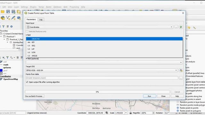Click the Run button

pyautogui.click(x=150, y=96)
